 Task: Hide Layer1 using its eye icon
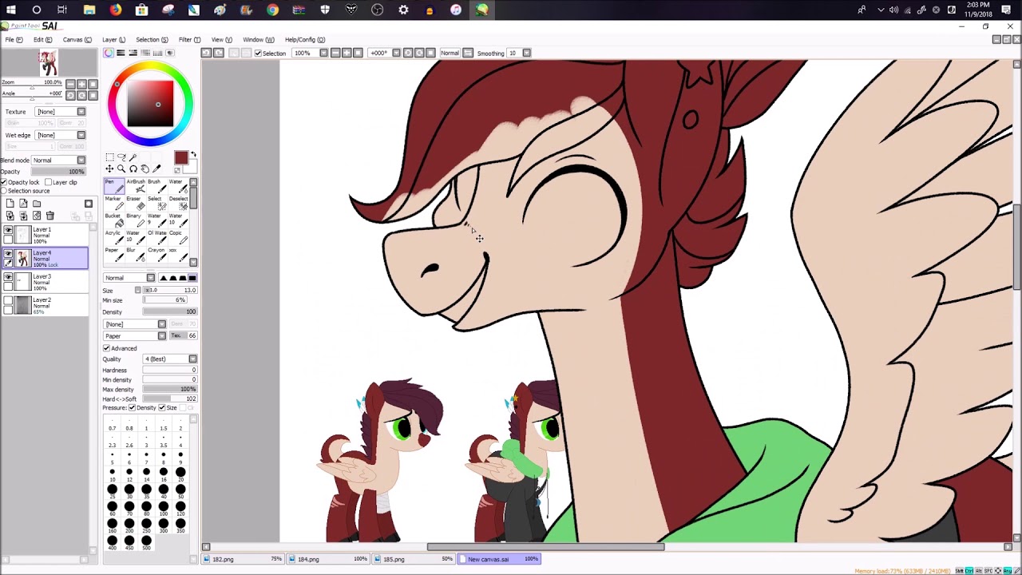point(8,231)
